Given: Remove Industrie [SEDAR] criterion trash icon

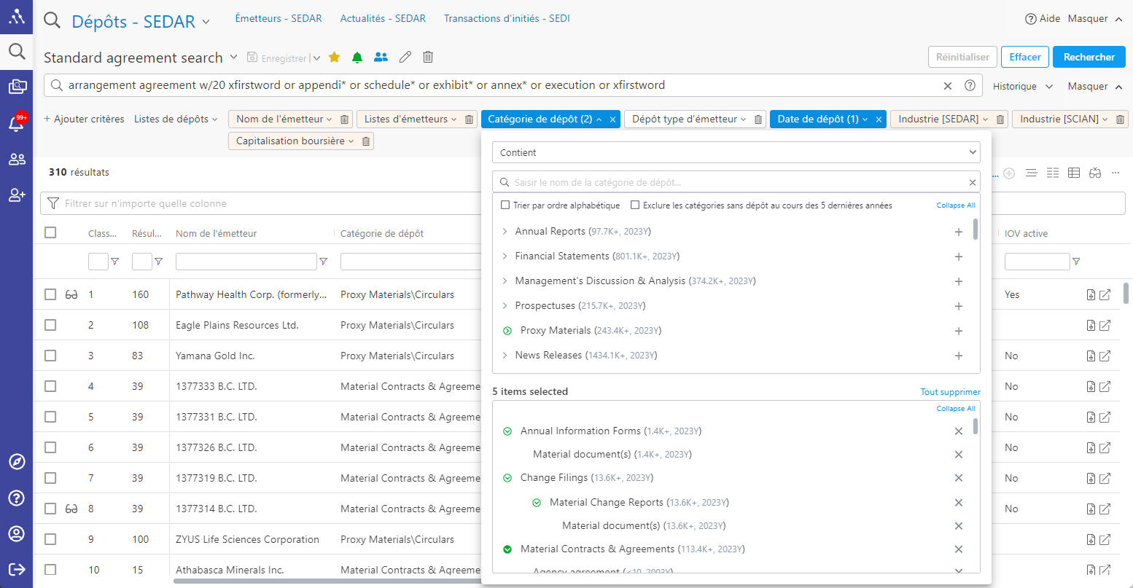Looking at the screenshot, I should [1000, 119].
